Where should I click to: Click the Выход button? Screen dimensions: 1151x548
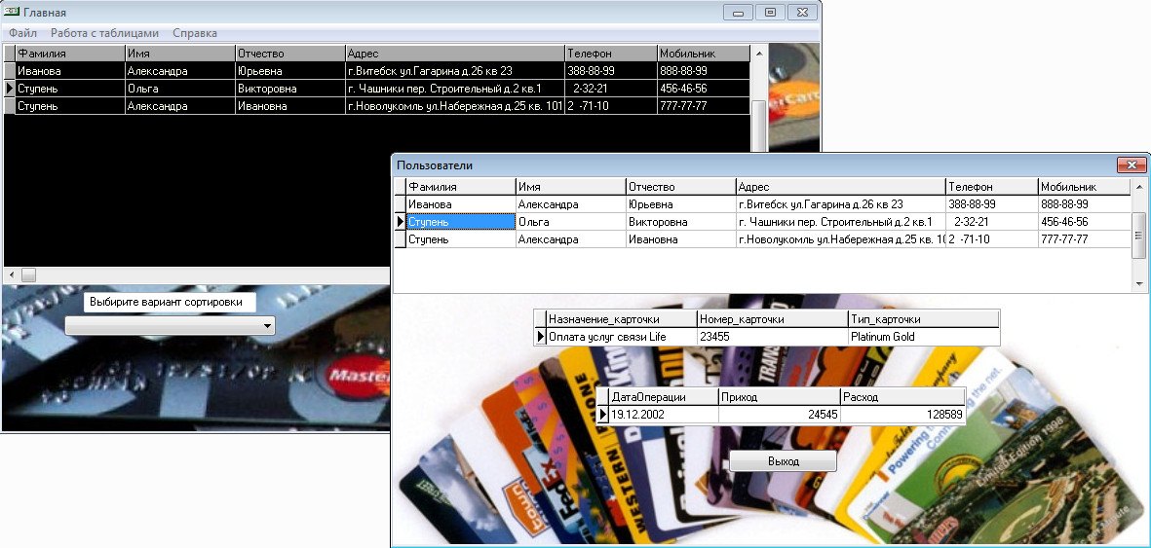click(784, 461)
